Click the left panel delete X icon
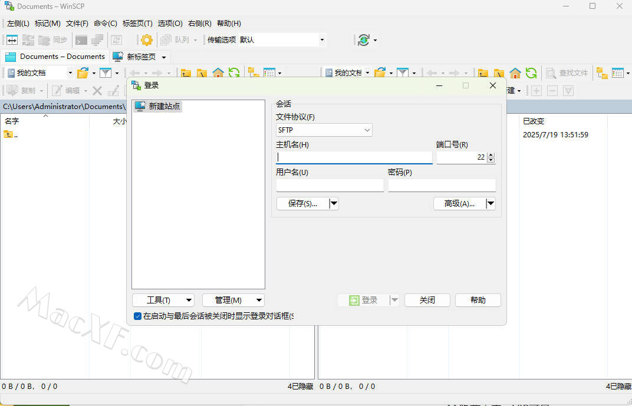 (97, 91)
